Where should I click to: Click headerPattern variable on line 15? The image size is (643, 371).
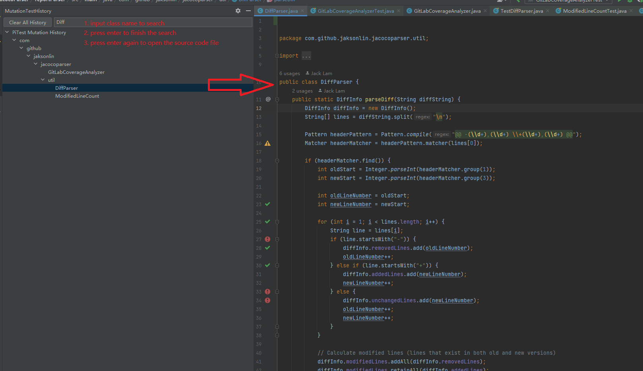coord(351,135)
